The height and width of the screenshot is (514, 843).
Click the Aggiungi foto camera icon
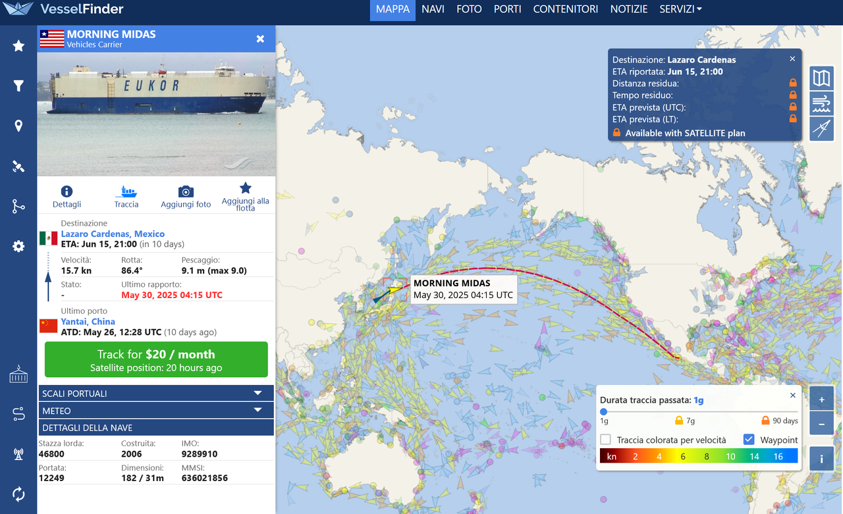pos(186,192)
